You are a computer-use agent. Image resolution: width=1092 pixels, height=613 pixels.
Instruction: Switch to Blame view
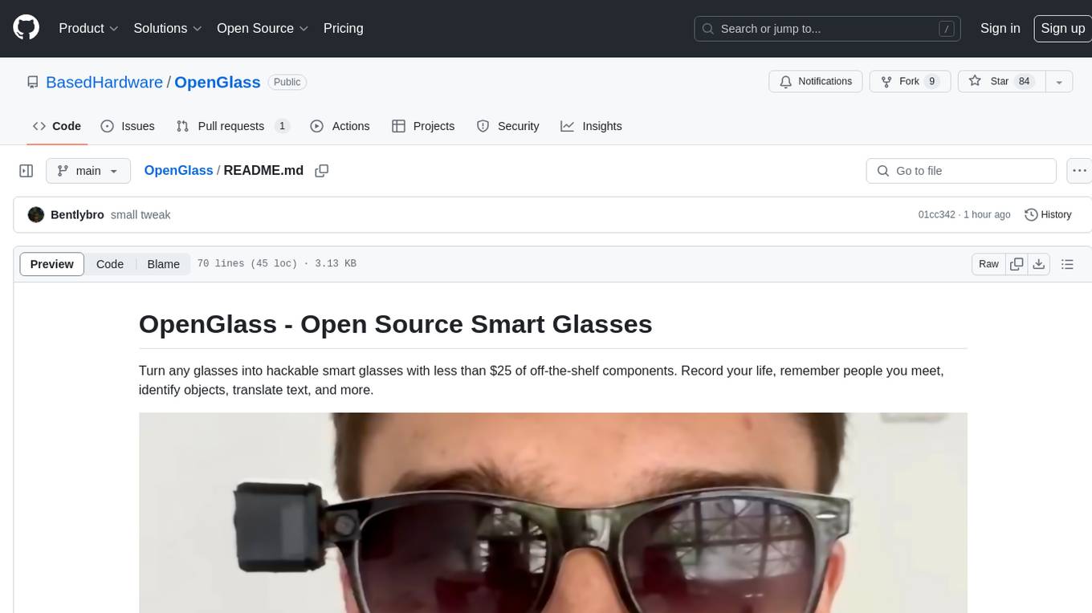pos(163,264)
